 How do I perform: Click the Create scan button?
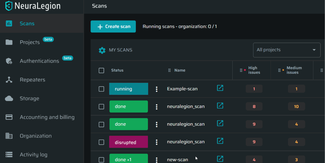[x=113, y=27]
